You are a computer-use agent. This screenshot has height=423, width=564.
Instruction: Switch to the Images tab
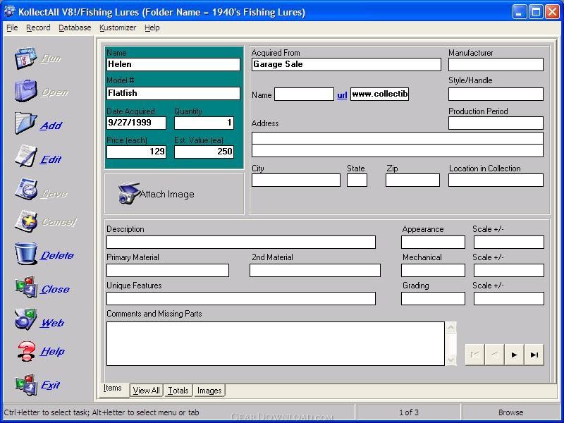(209, 391)
